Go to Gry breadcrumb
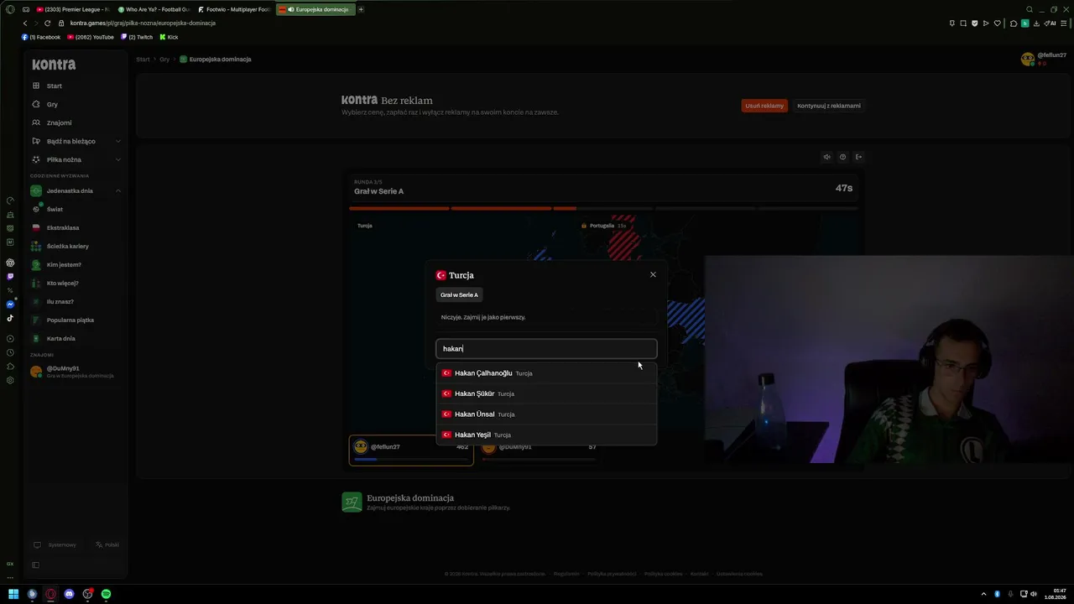Viewport: 1074px width, 604px height. click(x=164, y=60)
